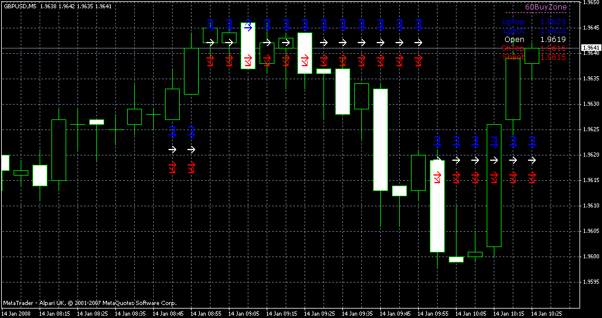Click the 1.9600 price axis label

point(591,257)
